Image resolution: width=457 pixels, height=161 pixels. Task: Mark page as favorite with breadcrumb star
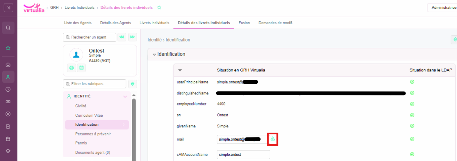point(159,8)
